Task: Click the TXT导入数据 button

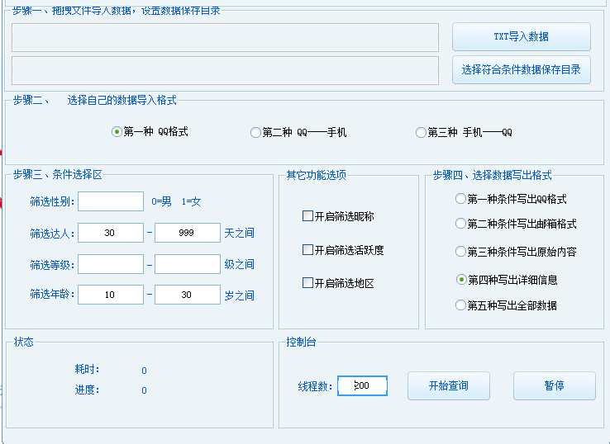Action: [522, 36]
